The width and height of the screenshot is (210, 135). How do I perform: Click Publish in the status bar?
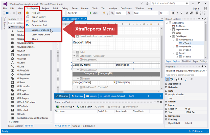click(196, 131)
